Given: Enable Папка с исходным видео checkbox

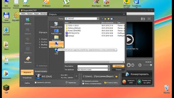Looking at the screenshot, I should coord(83,84).
